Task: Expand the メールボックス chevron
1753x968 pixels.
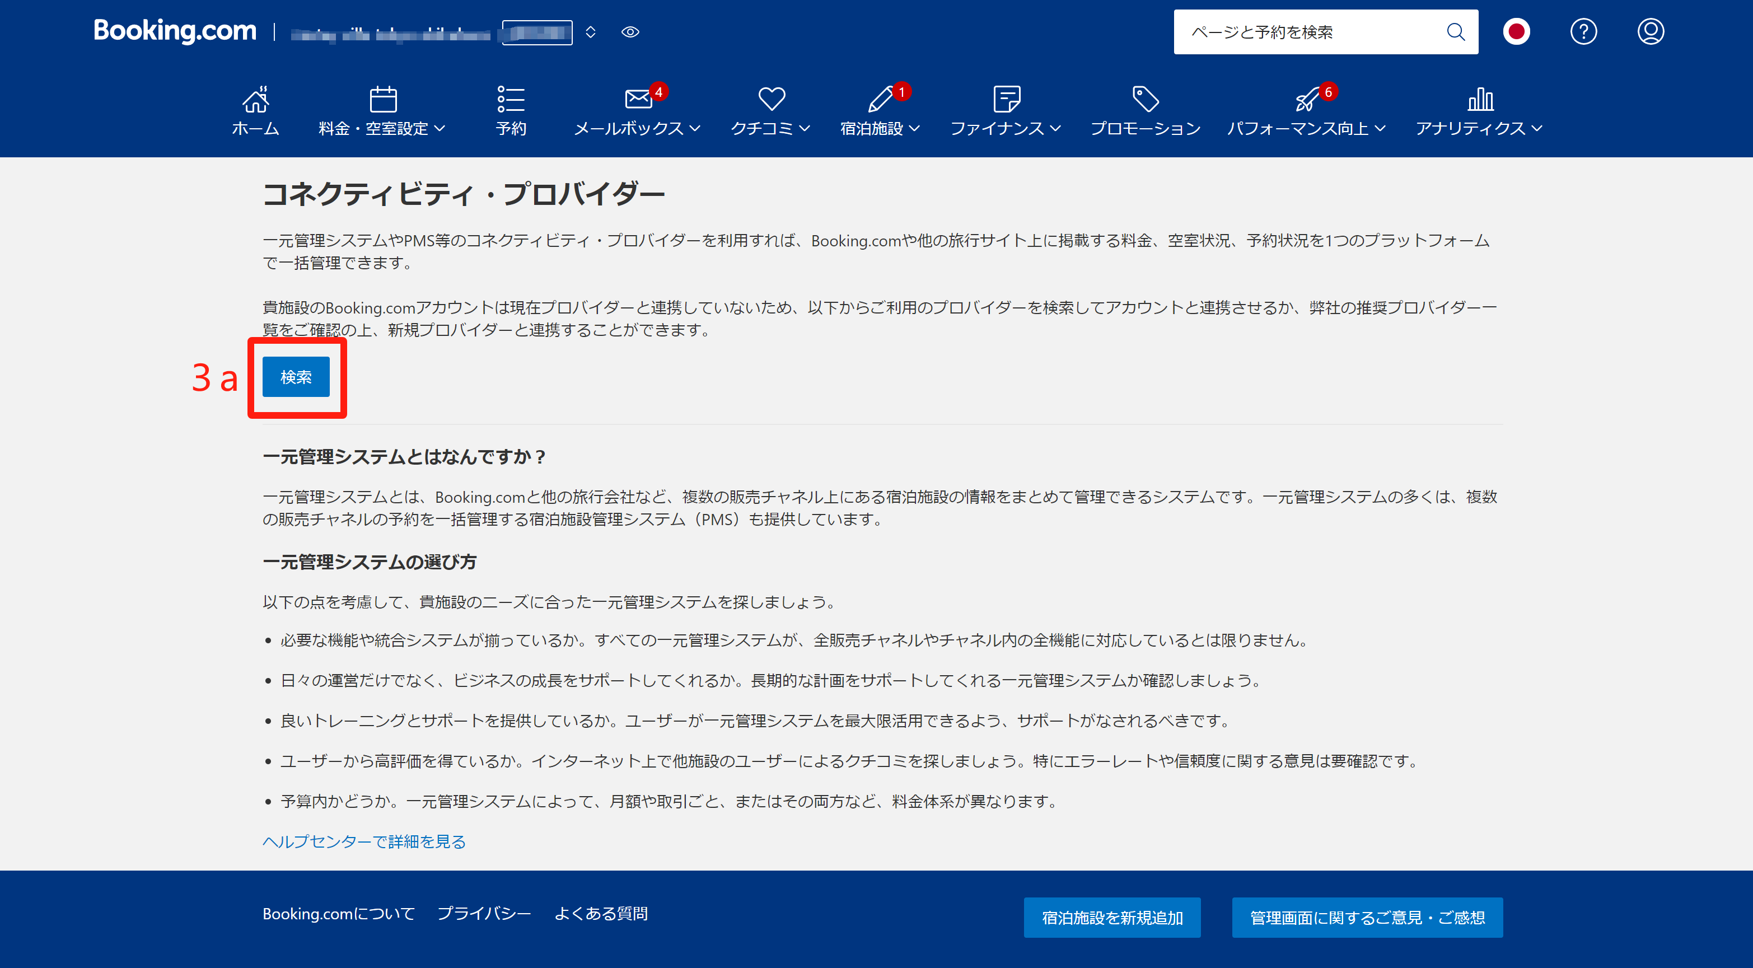Action: (x=695, y=129)
